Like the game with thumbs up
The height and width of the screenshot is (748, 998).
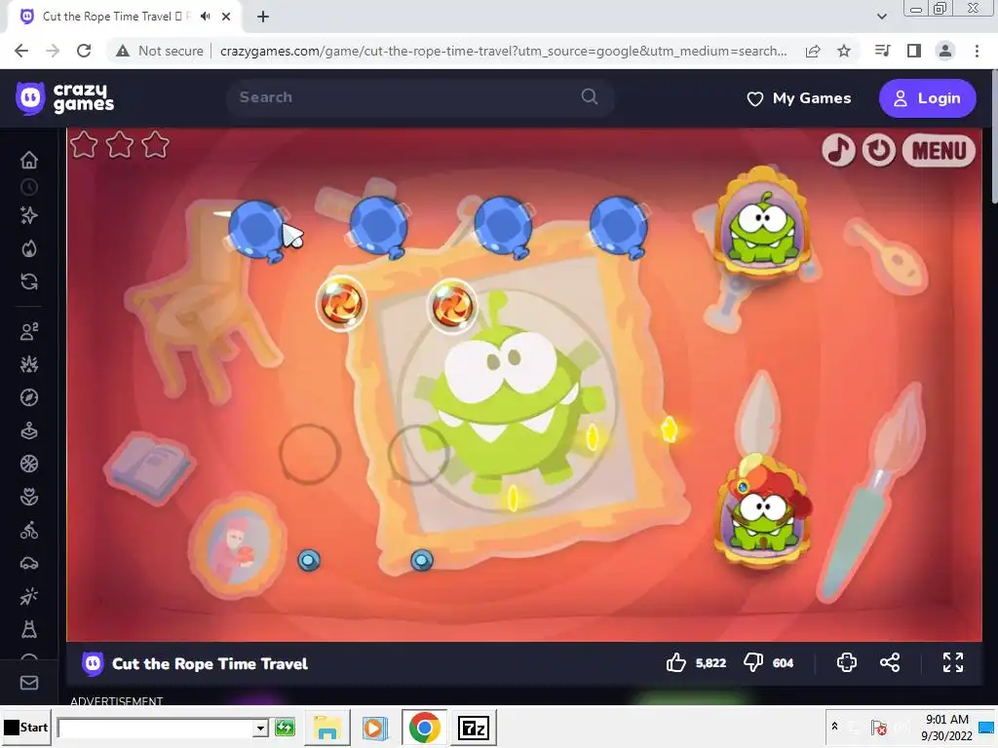pos(676,662)
